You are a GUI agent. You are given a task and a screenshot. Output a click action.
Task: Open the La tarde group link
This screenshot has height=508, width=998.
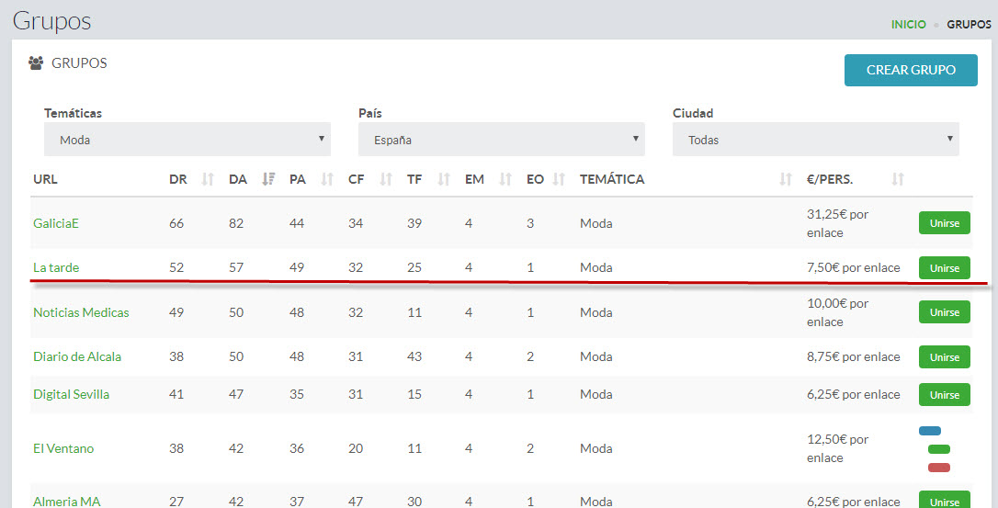pos(56,267)
